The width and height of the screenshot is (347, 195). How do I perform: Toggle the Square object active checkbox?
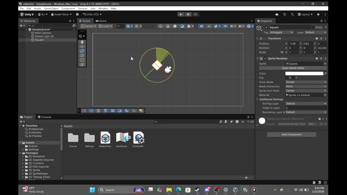click(x=266, y=27)
